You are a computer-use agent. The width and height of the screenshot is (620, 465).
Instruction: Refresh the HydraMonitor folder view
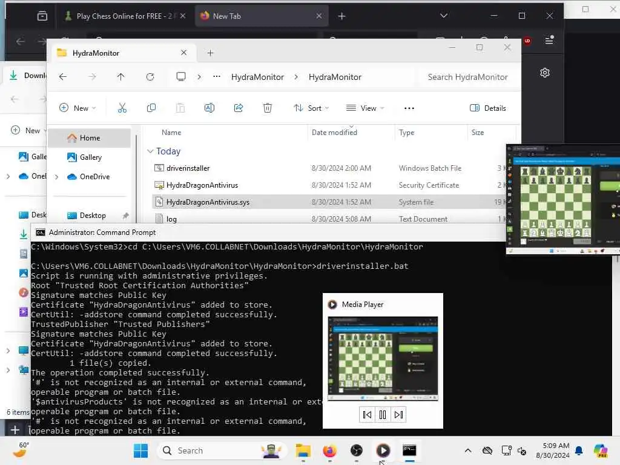pos(150,77)
